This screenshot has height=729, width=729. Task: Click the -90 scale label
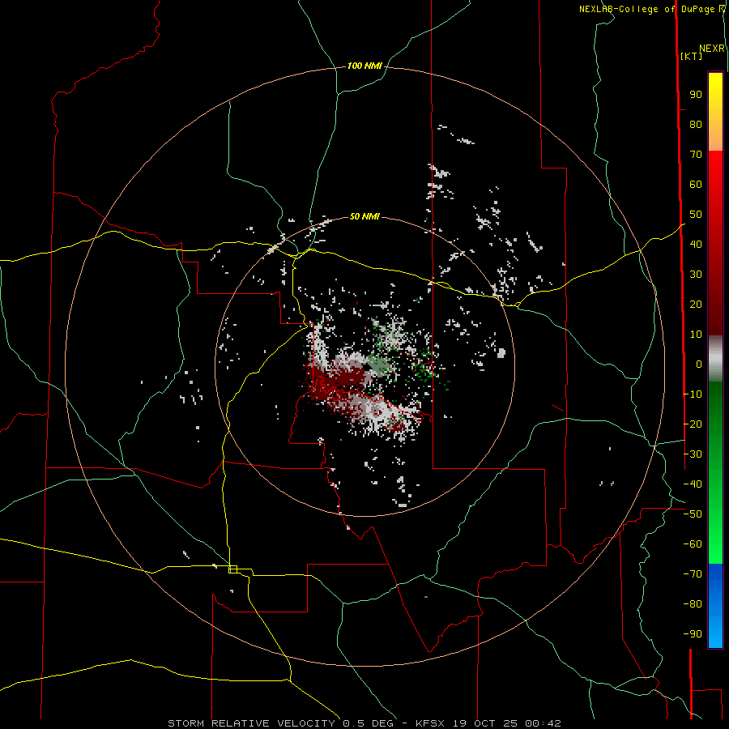[693, 633]
